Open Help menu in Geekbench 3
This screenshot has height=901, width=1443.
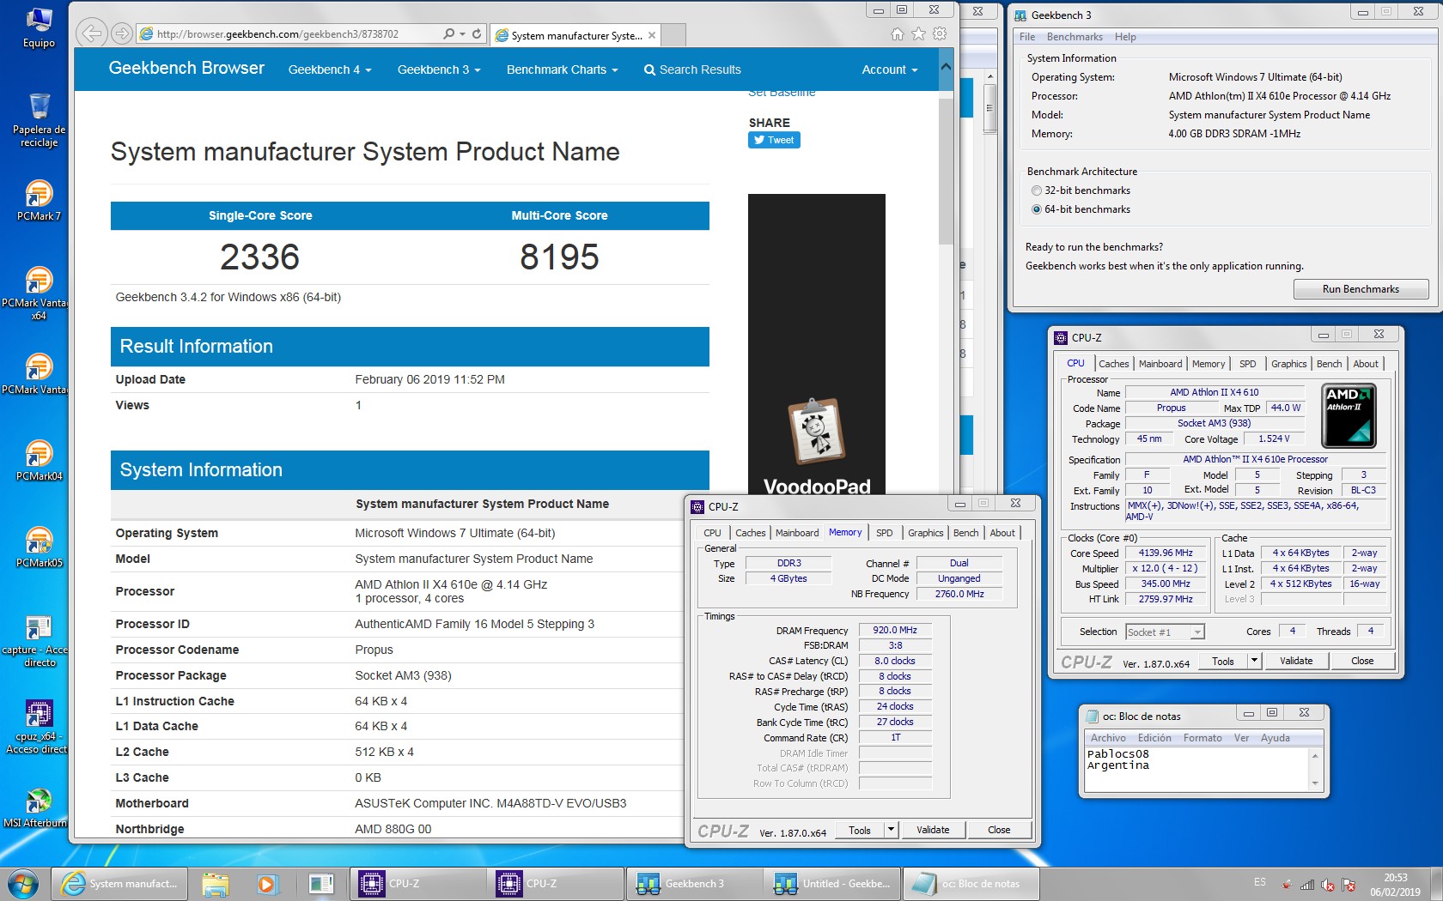click(1125, 37)
